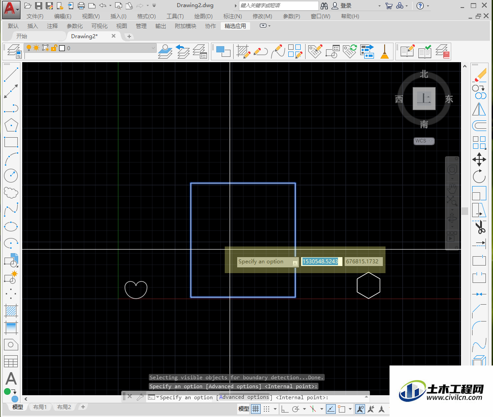Toggle isometric drafting in status bar
Viewport: 493px width, 417px height.
pos(313,409)
